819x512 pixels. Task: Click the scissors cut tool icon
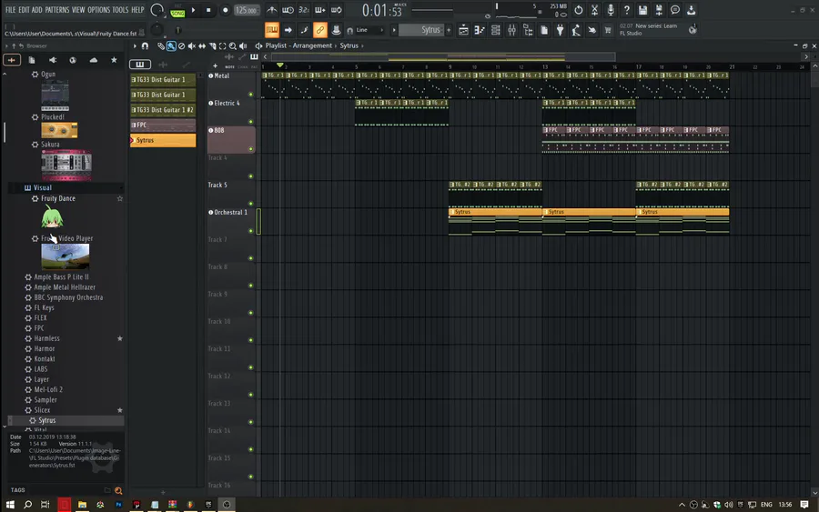point(594,10)
